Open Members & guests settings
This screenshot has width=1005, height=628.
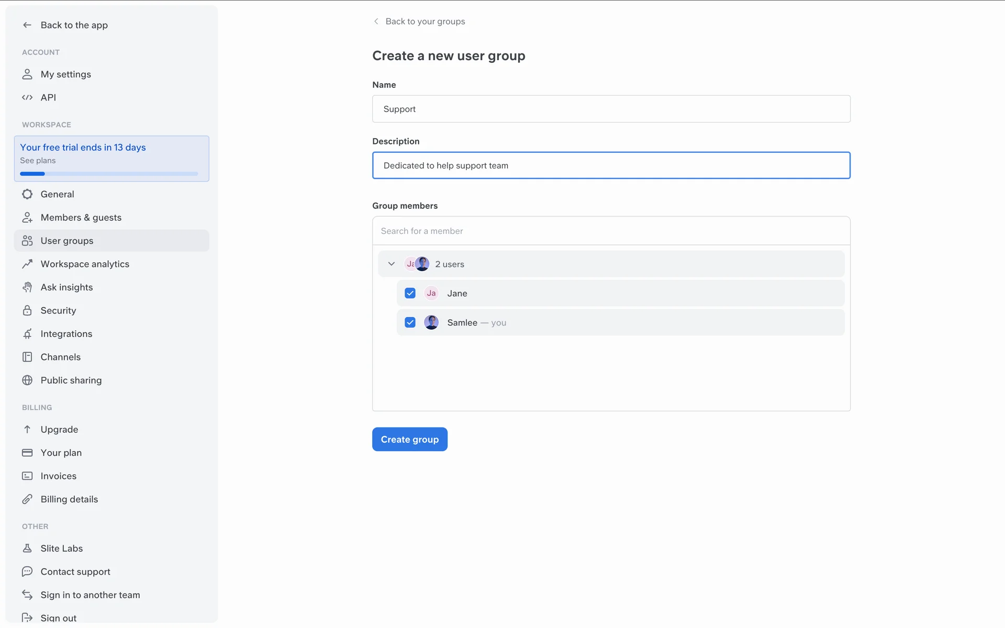click(x=81, y=218)
